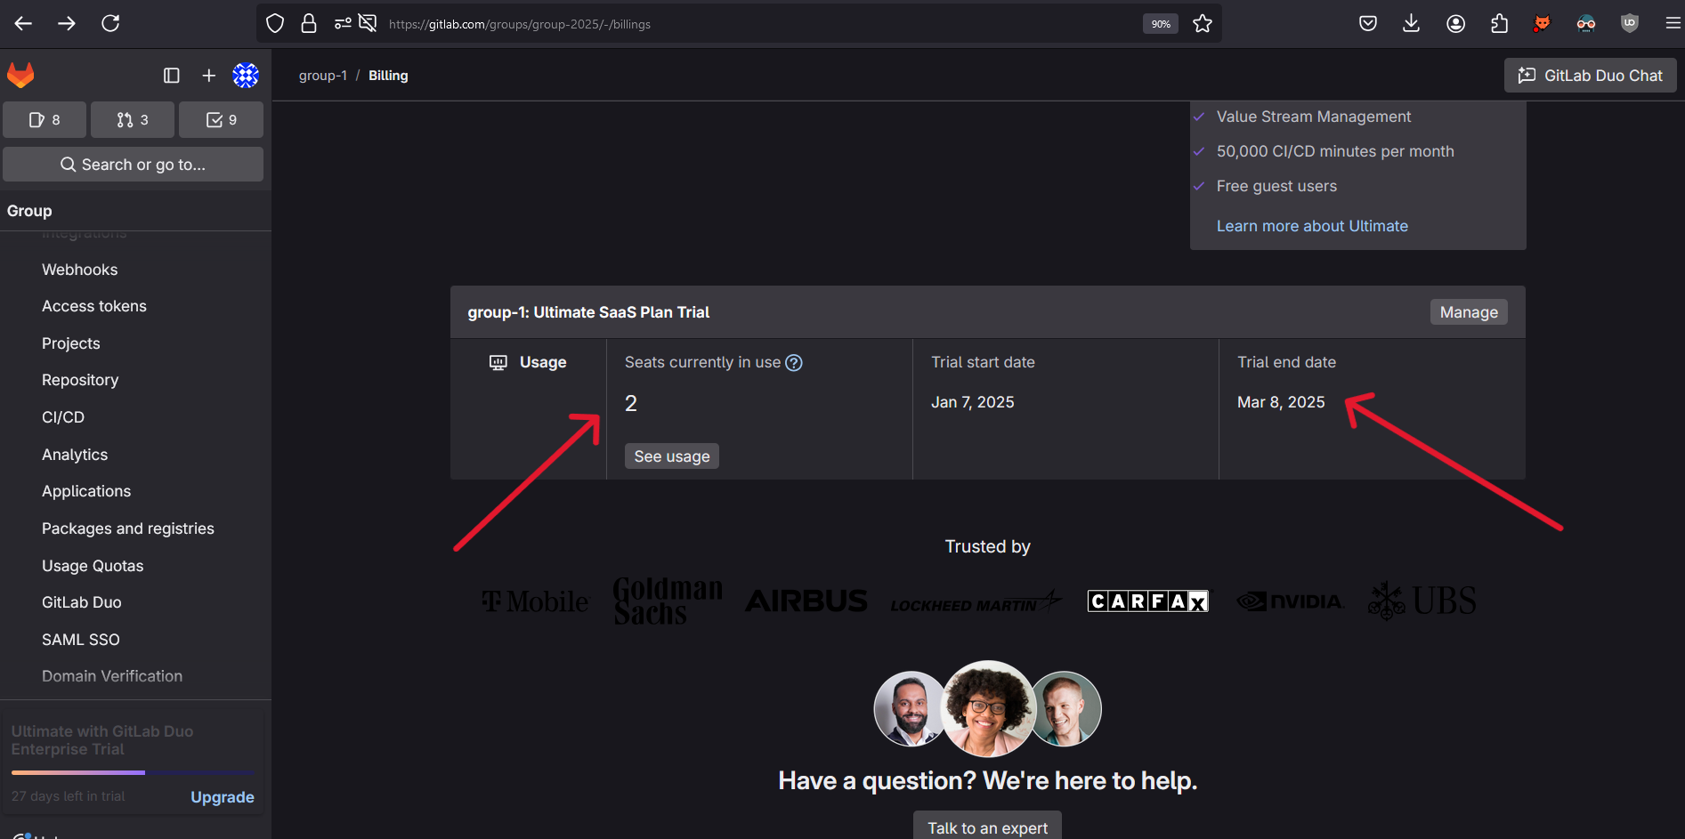Open the user avatar menu
The height and width of the screenshot is (839, 1685).
click(246, 76)
